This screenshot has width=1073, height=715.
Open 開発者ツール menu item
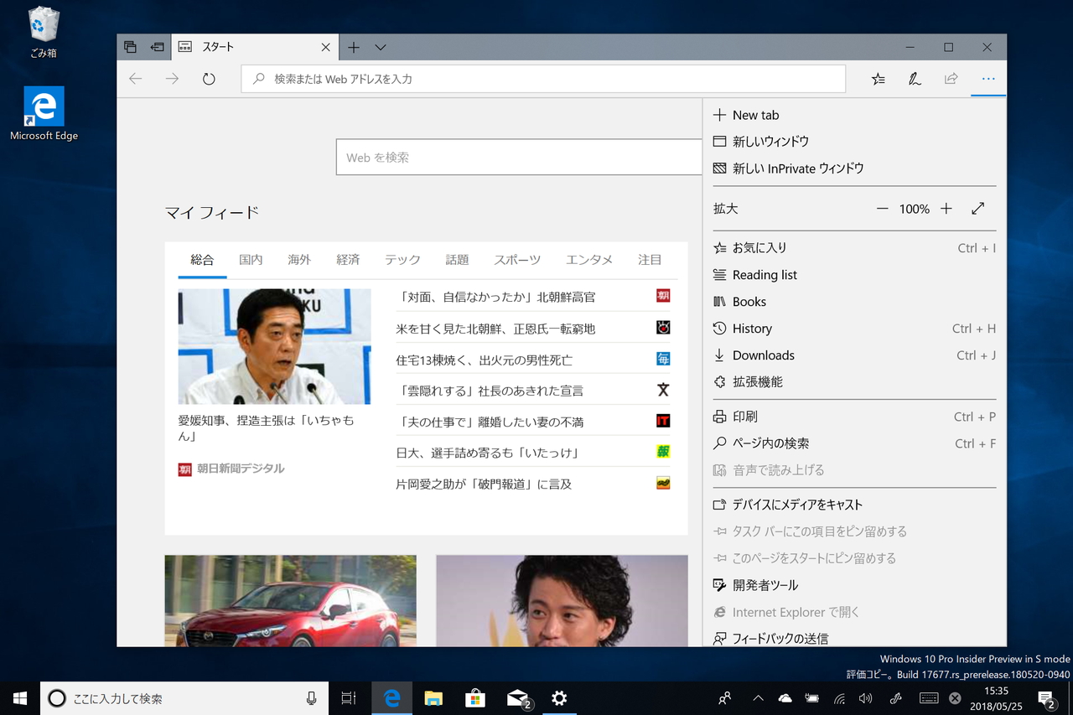[854, 585]
